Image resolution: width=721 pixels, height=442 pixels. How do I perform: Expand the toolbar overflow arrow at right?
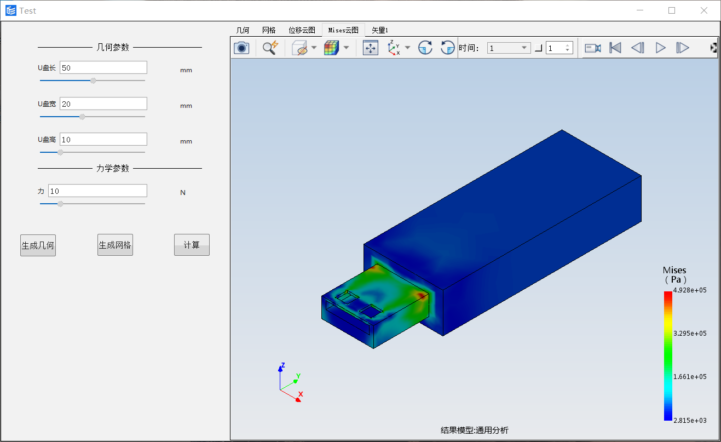(713, 48)
